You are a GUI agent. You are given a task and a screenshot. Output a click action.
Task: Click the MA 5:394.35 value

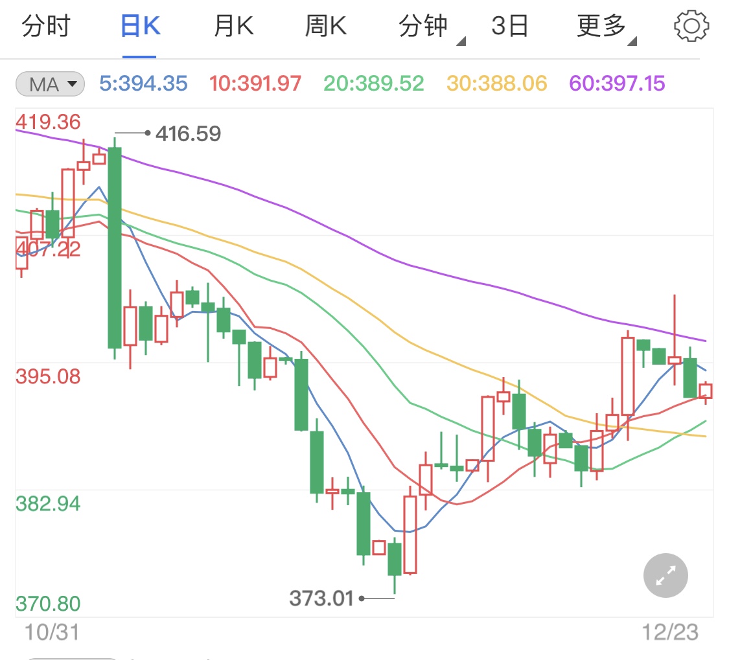[x=143, y=84]
